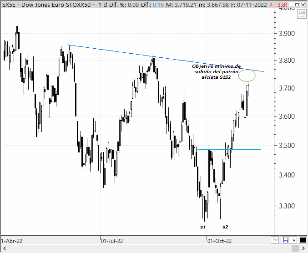Toggle the Log scale button
The height and width of the screenshot is (253, 308).
point(302,14)
